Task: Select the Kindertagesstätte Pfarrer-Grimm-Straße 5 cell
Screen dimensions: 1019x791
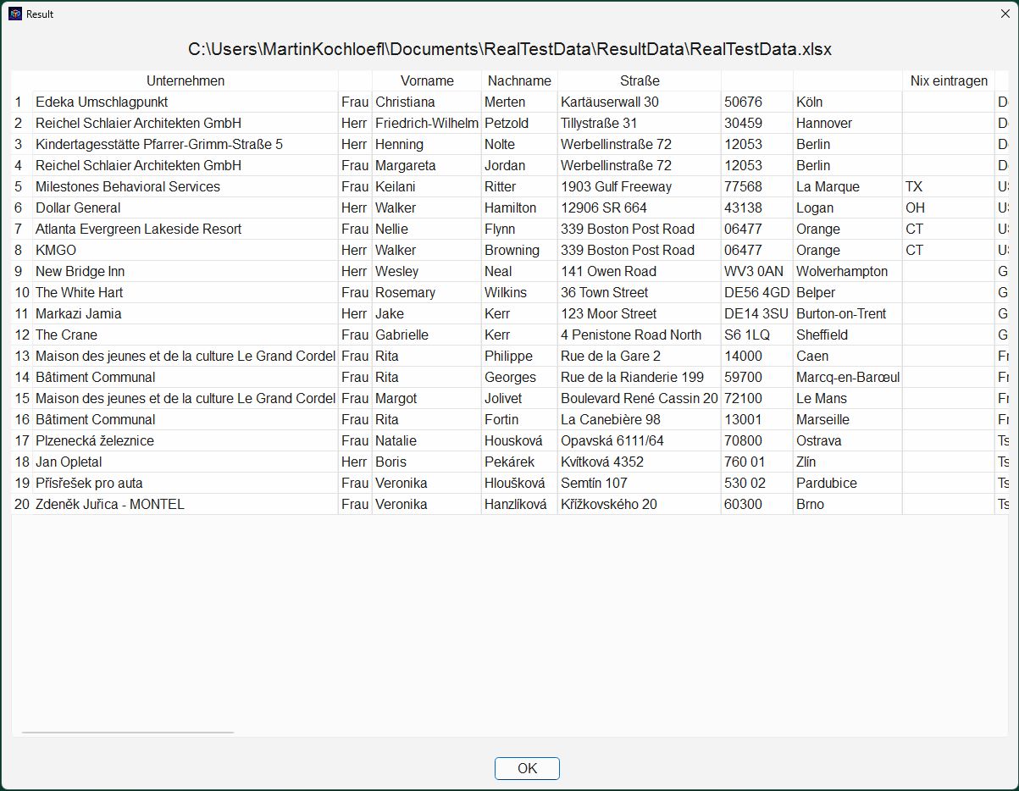Action: coord(186,144)
